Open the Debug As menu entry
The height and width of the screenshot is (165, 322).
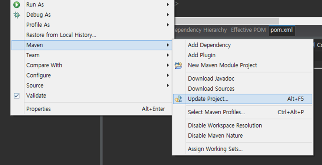[x=92, y=15]
